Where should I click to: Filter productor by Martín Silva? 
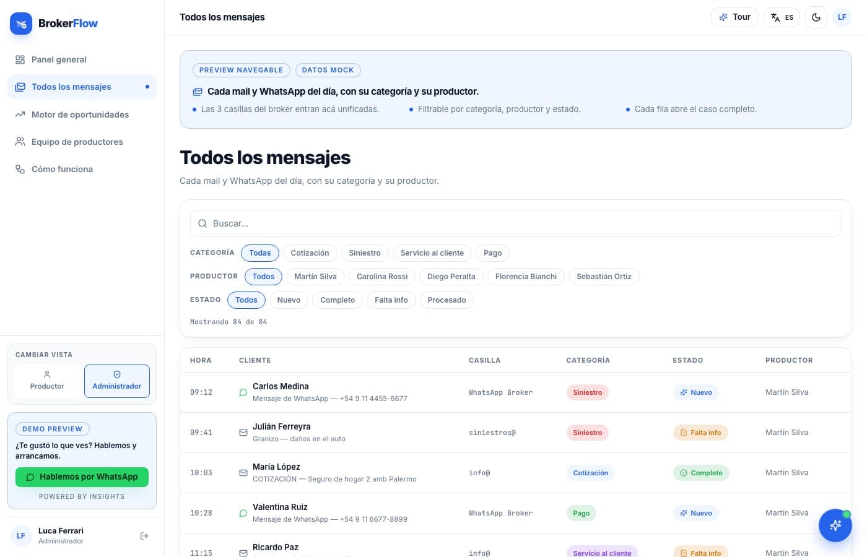(316, 277)
